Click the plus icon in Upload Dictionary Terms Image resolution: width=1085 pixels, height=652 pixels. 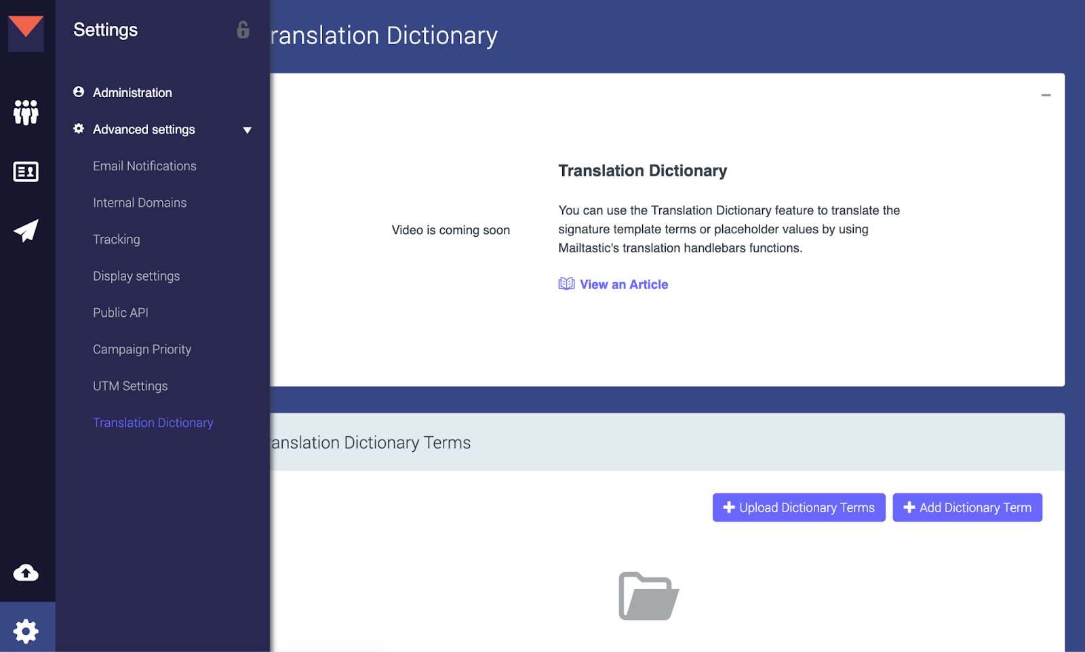(x=729, y=507)
